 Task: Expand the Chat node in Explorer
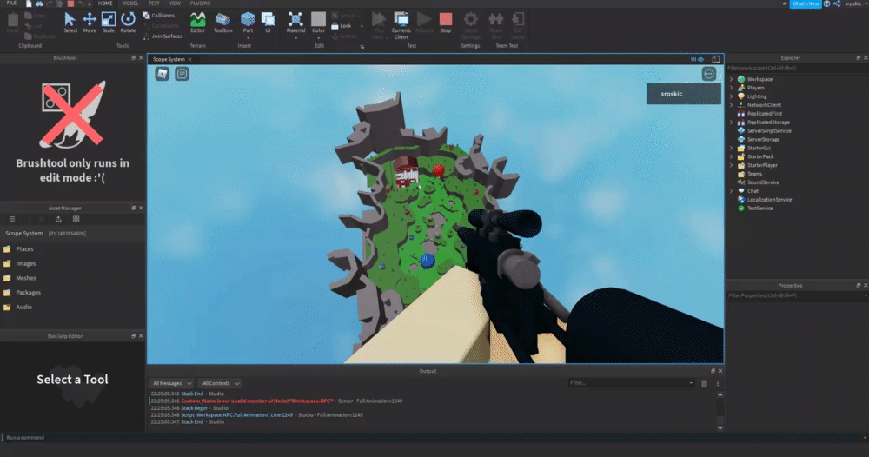click(731, 191)
